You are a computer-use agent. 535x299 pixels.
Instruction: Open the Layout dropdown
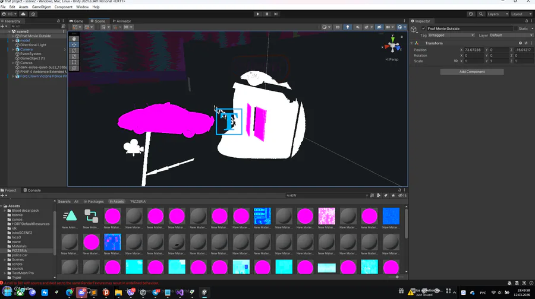point(521,14)
